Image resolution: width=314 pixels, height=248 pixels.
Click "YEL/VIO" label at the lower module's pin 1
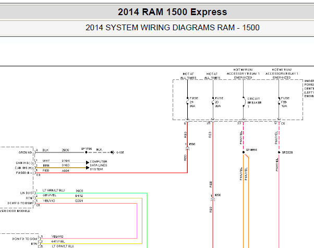coord(57,237)
